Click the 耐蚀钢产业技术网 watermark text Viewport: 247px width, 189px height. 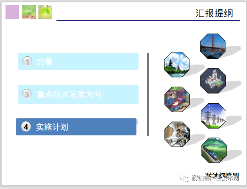(x=215, y=179)
